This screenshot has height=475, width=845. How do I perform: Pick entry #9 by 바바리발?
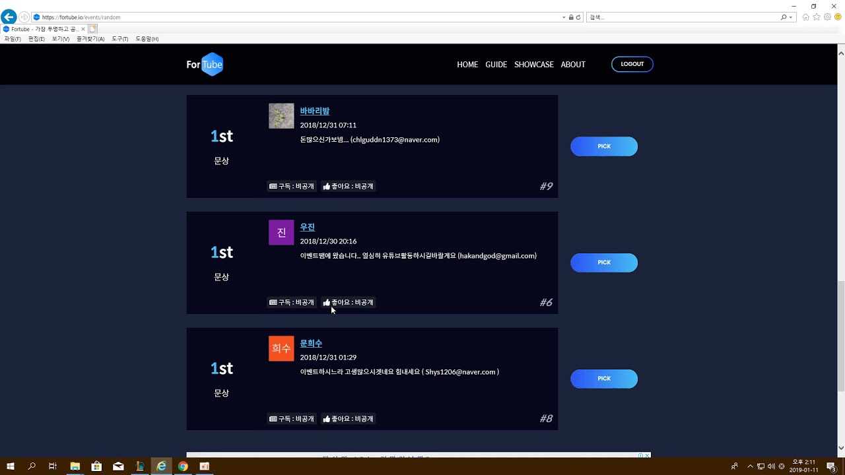click(x=604, y=146)
